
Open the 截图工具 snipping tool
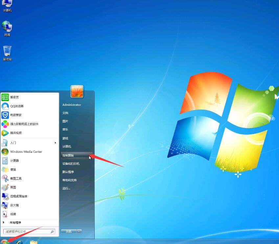(30, 178)
